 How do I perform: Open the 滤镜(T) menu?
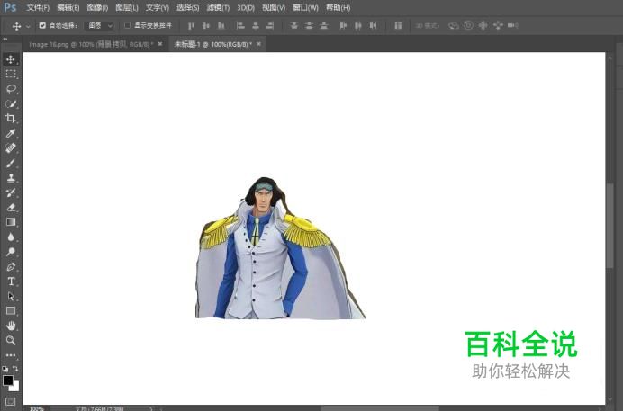tap(218, 7)
